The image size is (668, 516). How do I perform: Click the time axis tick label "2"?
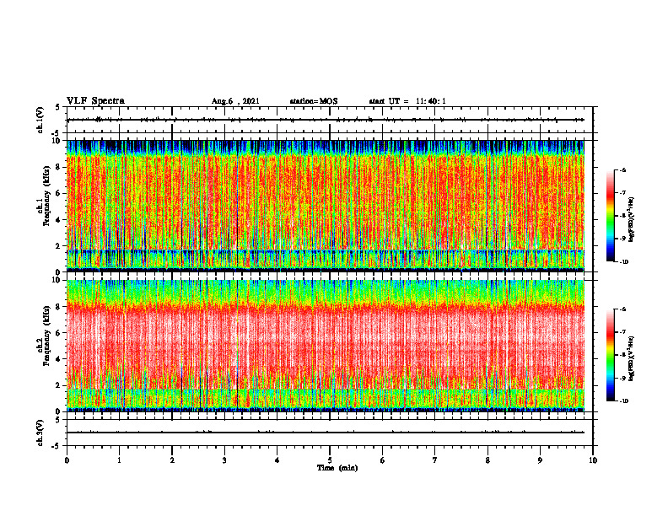click(x=172, y=460)
